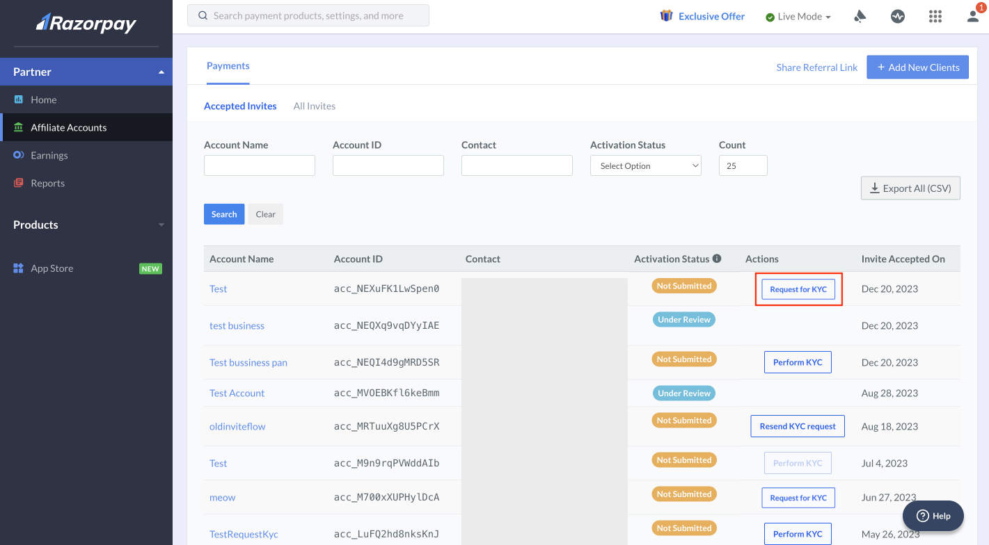Viewport: 989px width, 545px height.
Task: Open the Test account dated Dec 20, 2023
Action: tap(219, 288)
